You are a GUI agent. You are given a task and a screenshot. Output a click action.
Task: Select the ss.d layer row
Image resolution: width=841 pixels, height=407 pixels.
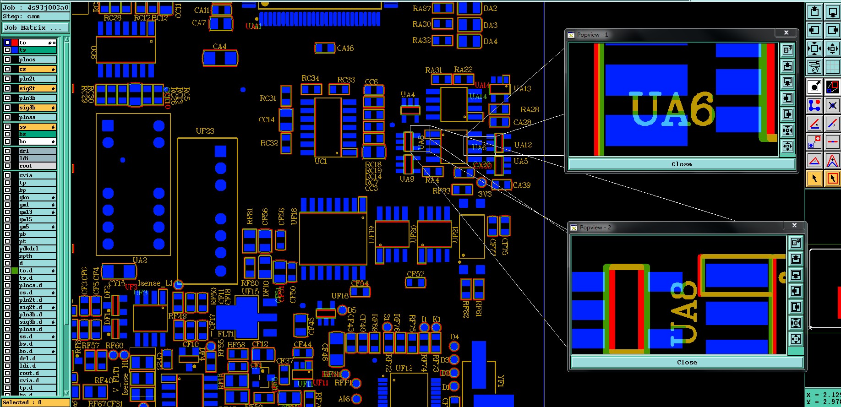point(37,336)
